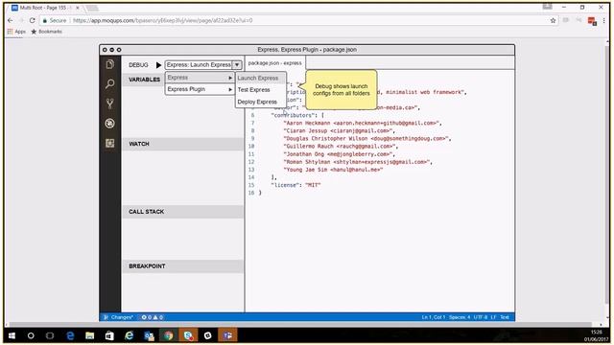The width and height of the screenshot is (614, 345).
Task: Start debugging with the play arrow
Action: pos(158,65)
